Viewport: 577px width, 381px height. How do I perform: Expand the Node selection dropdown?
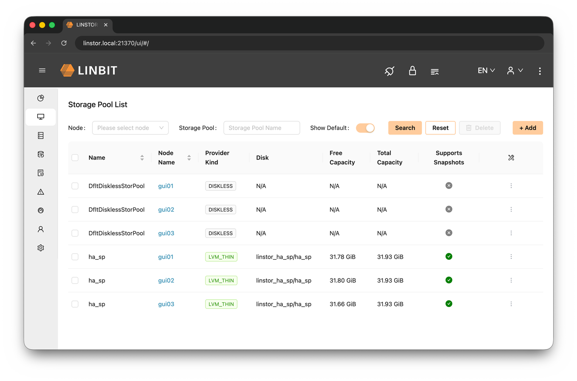130,128
